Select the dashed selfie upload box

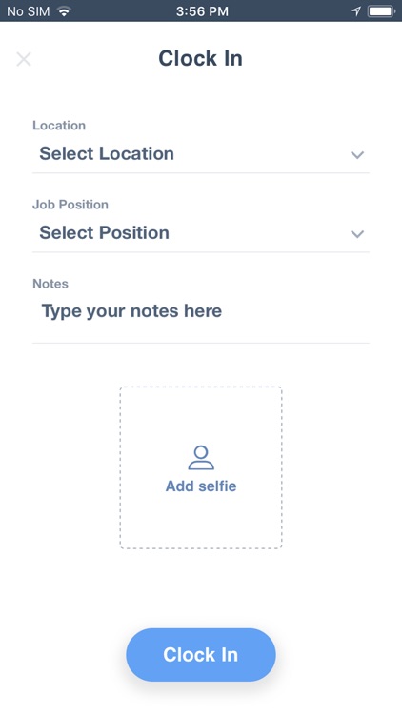pyautogui.click(x=201, y=467)
